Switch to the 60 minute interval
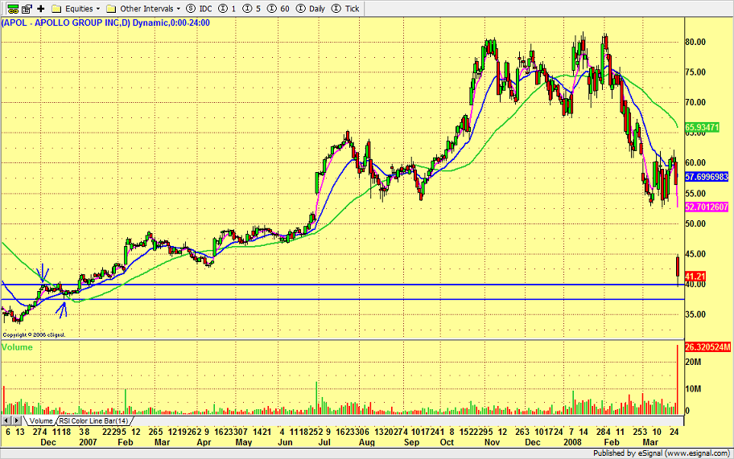Screen dimensions: 734x459 click(x=278, y=8)
